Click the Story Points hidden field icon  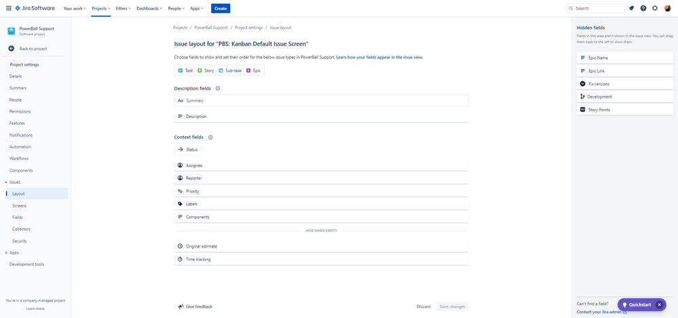point(582,110)
